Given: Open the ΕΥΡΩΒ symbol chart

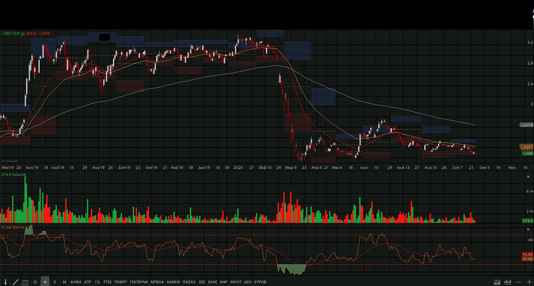Looking at the screenshot, I should [260, 282].
